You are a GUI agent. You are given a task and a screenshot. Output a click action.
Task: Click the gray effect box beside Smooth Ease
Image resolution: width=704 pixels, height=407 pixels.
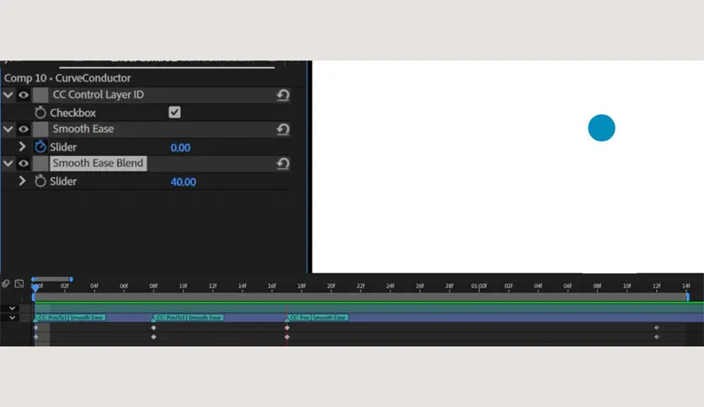click(40, 129)
